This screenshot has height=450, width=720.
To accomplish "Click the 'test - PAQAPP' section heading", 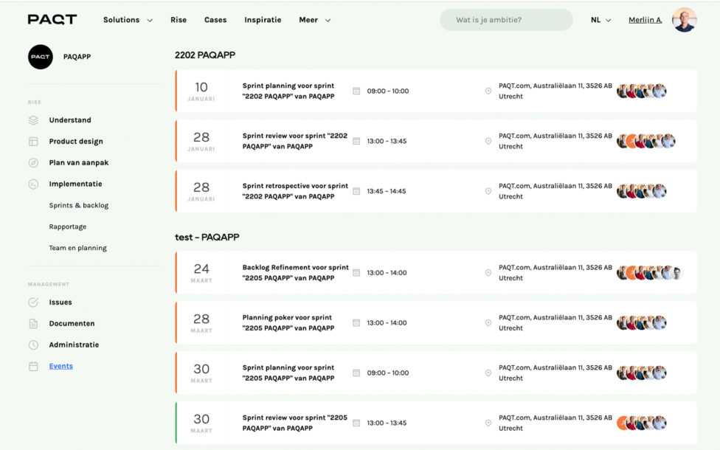I will pyautogui.click(x=207, y=238).
